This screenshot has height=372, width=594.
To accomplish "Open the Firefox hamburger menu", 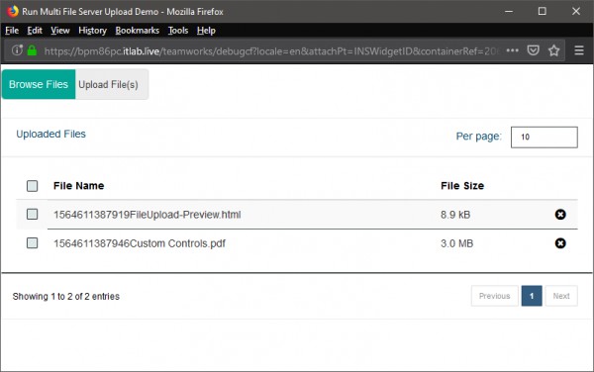I will (579, 50).
